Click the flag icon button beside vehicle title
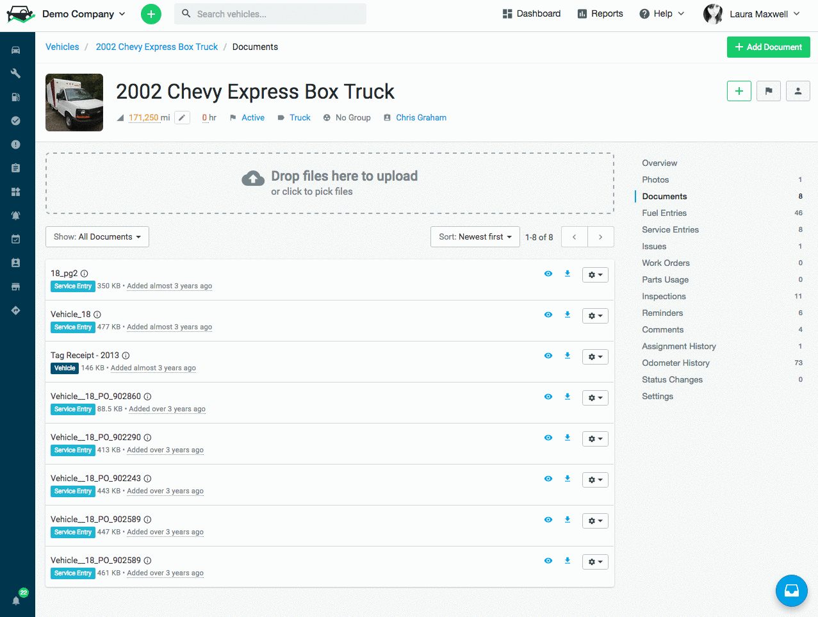818x617 pixels. [769, 91]
